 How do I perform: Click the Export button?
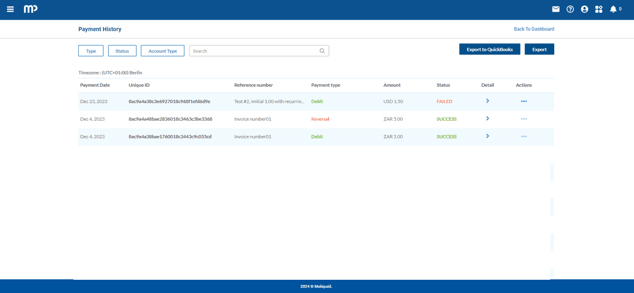click(539, 49)
